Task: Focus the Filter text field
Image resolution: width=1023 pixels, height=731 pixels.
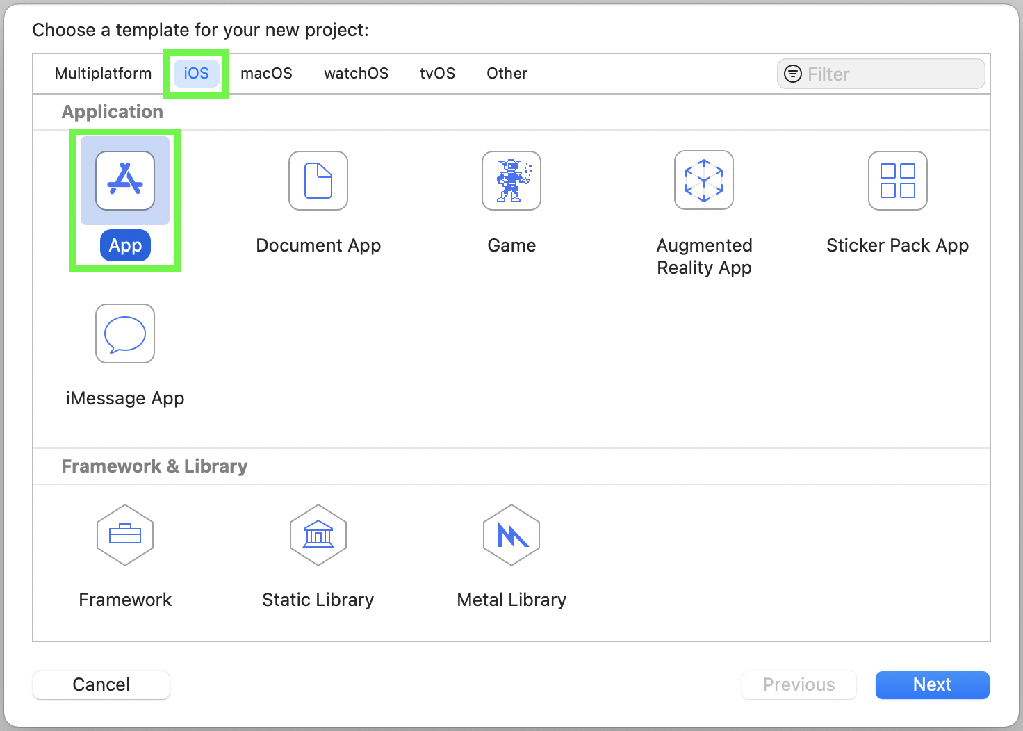Action: [881, 74]
